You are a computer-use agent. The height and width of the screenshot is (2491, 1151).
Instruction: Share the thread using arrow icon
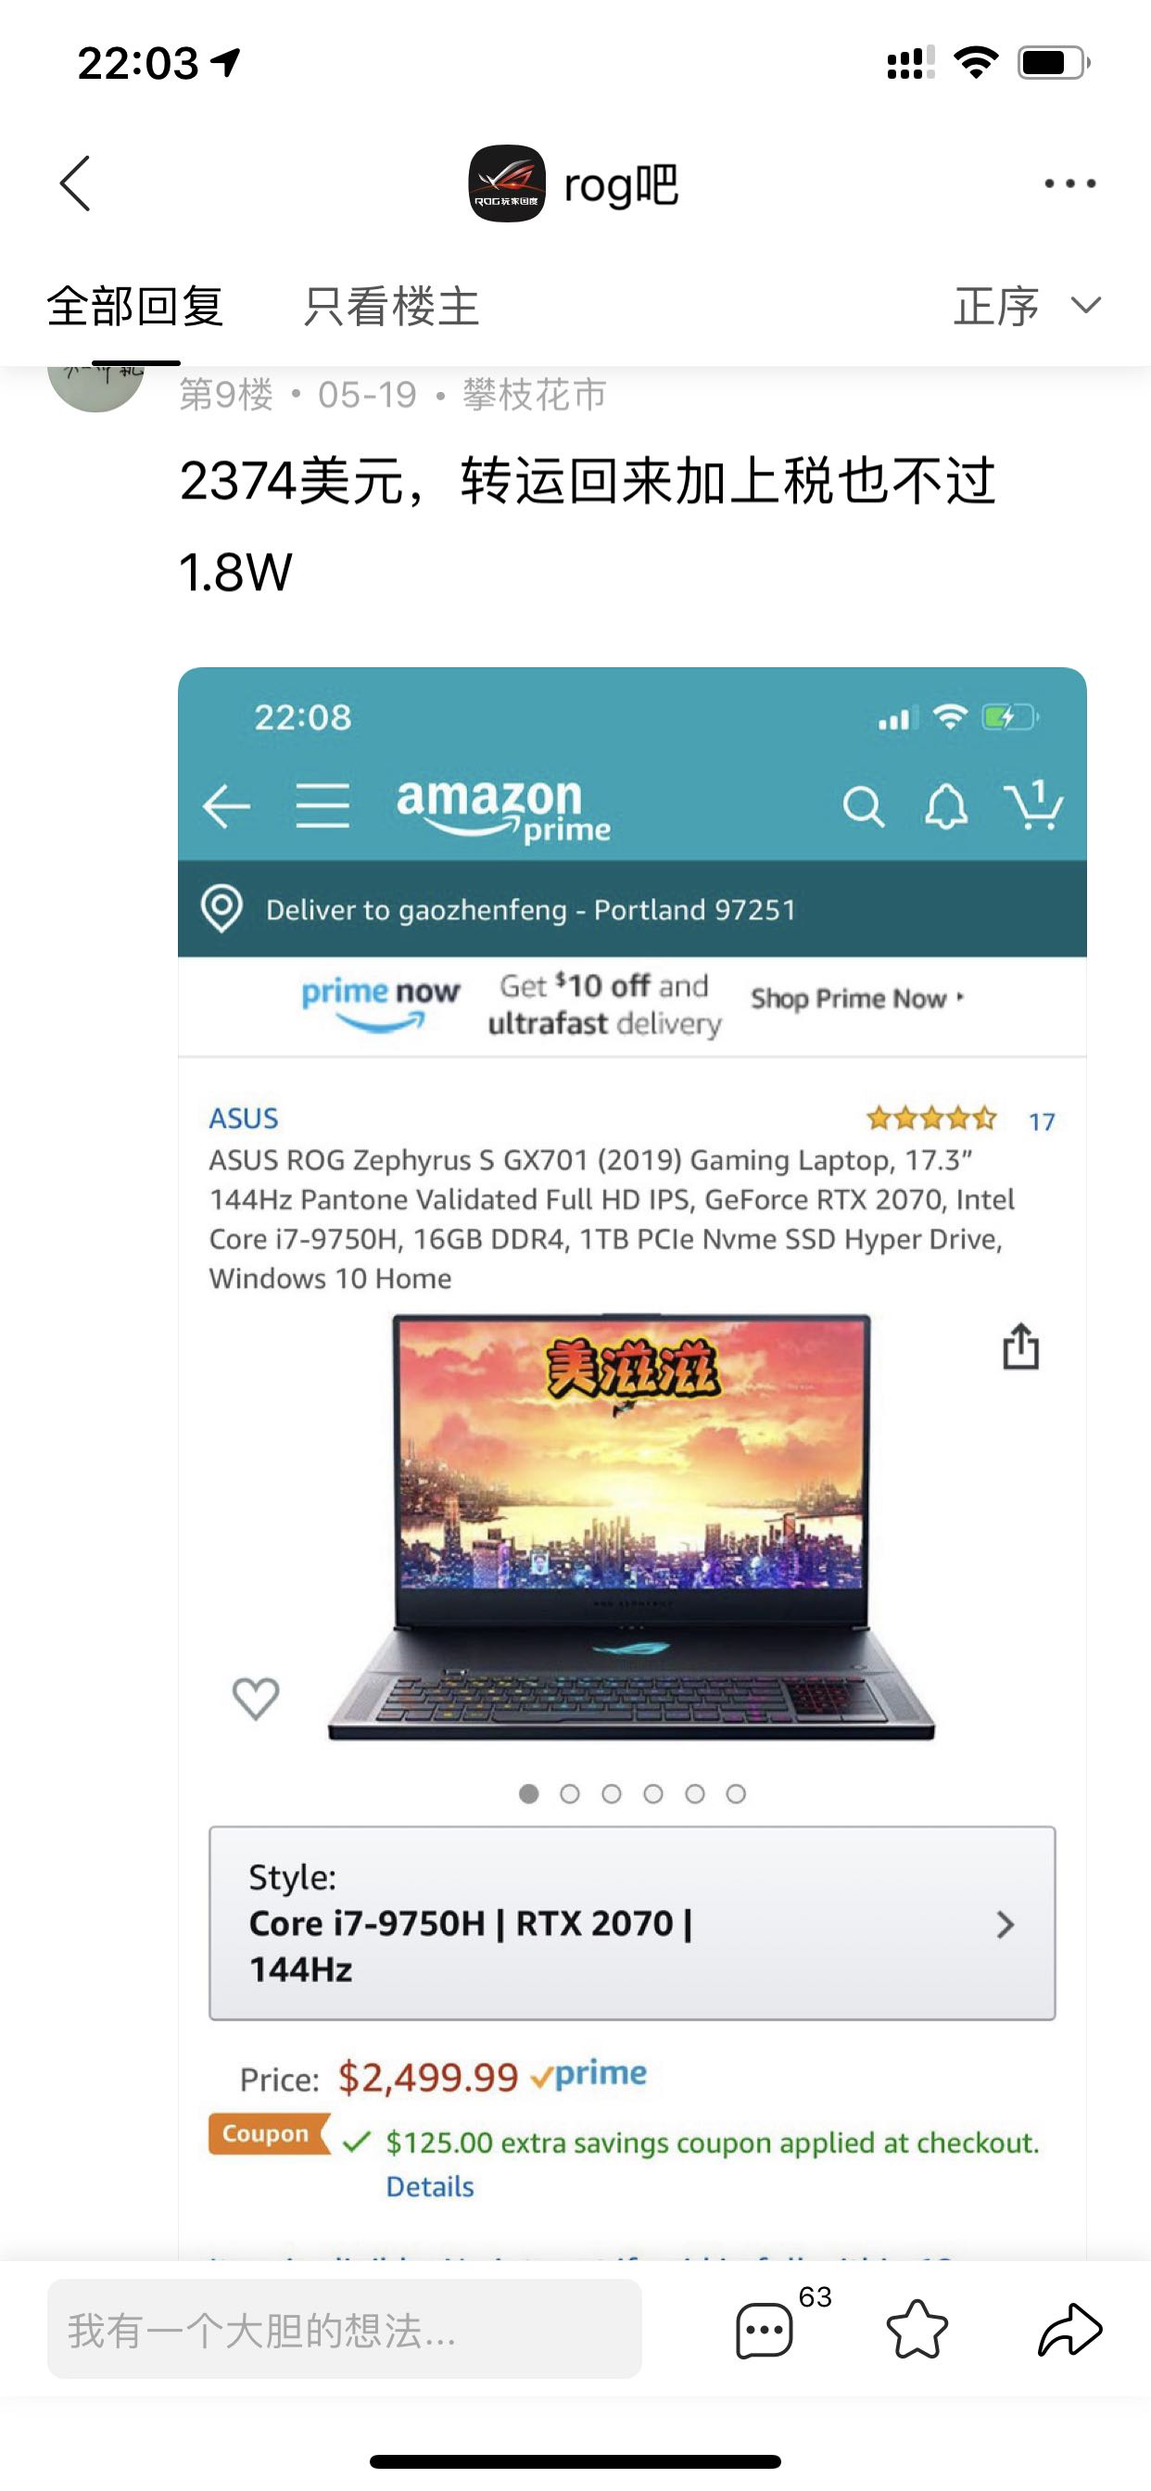1069,2331
